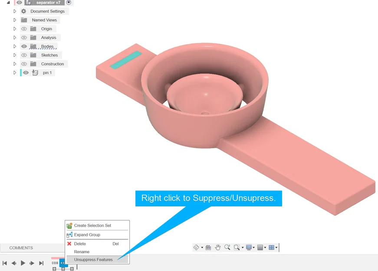Click the Analysis folder icon
Screen dimensions: 378x271
(33, 38)
